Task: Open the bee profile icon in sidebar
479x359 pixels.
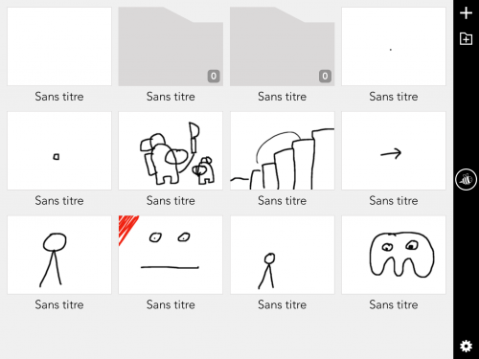Action: click(x=466, y=180)
